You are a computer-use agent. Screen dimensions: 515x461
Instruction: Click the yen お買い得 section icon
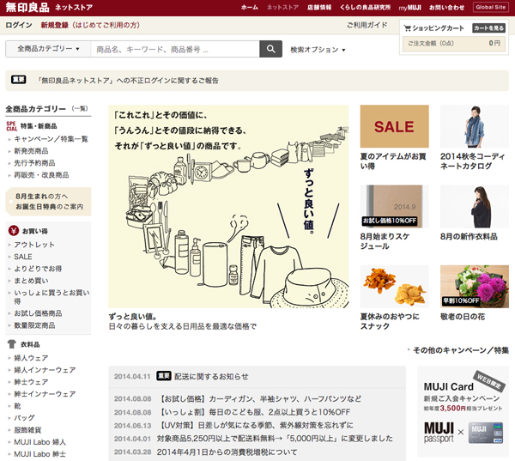[x=13, y=230]
